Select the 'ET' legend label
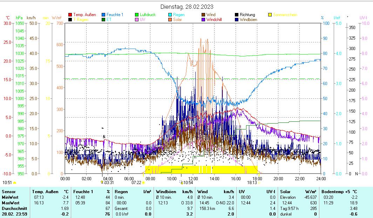This screenshot has width=373, height=218. pyautogui.click(x=109, y=20)
